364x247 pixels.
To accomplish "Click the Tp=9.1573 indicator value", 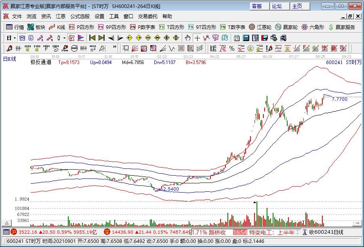I will [69, 62].
